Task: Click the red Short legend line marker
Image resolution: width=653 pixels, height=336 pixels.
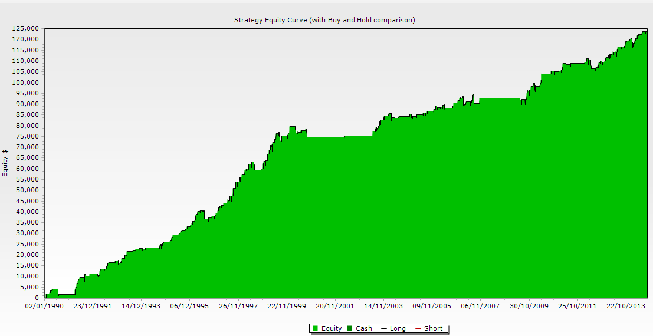Action: (418, 328)
